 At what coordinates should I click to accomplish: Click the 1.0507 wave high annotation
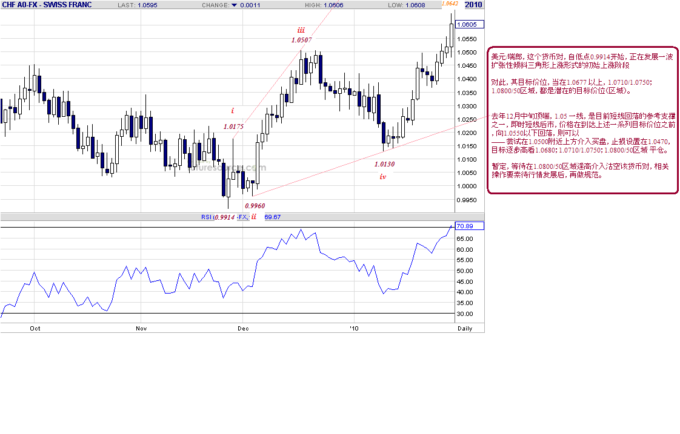tap(301, 41)
